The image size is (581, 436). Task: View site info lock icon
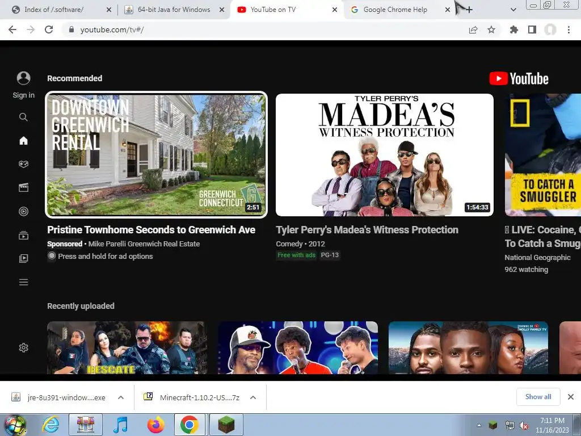tap(71, 30)
